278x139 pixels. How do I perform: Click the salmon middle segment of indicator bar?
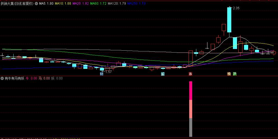pyautogui.click(x=191, y=109)
